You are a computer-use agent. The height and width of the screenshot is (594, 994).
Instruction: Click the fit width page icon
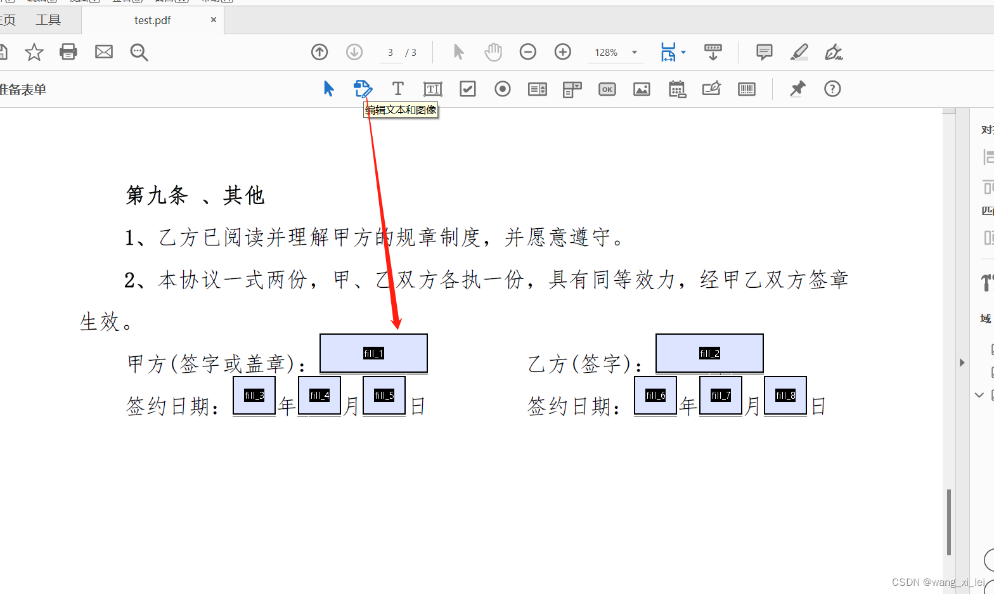click(668, 52)
